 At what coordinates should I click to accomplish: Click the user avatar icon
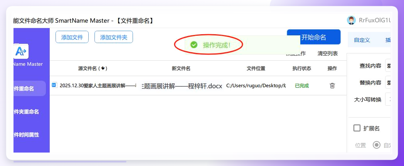click(x=351, y=20)
